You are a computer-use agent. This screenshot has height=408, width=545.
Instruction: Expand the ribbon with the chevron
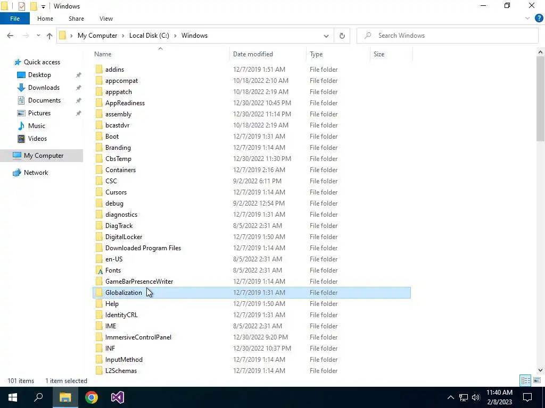527,19
